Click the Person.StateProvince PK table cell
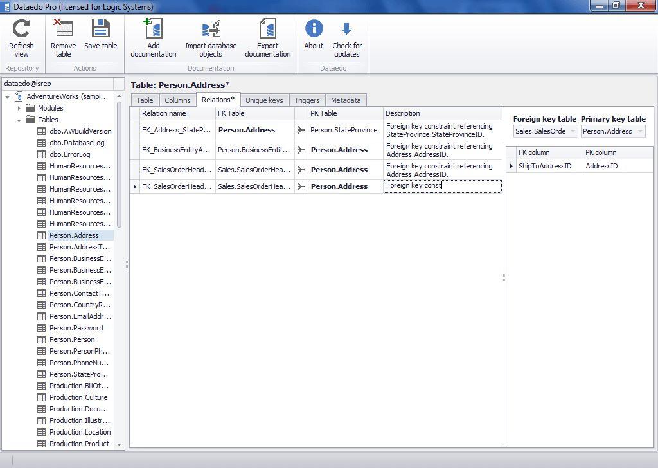This screenshot has width=658, height=468. tap(345, 130)
